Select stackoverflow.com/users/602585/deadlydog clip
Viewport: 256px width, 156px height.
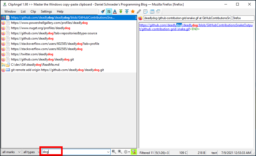pos(69,49)
